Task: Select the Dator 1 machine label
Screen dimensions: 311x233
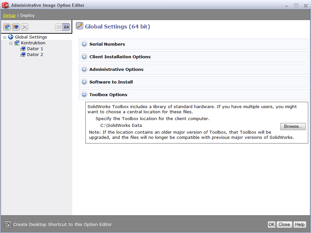Action: click(35, 49)
